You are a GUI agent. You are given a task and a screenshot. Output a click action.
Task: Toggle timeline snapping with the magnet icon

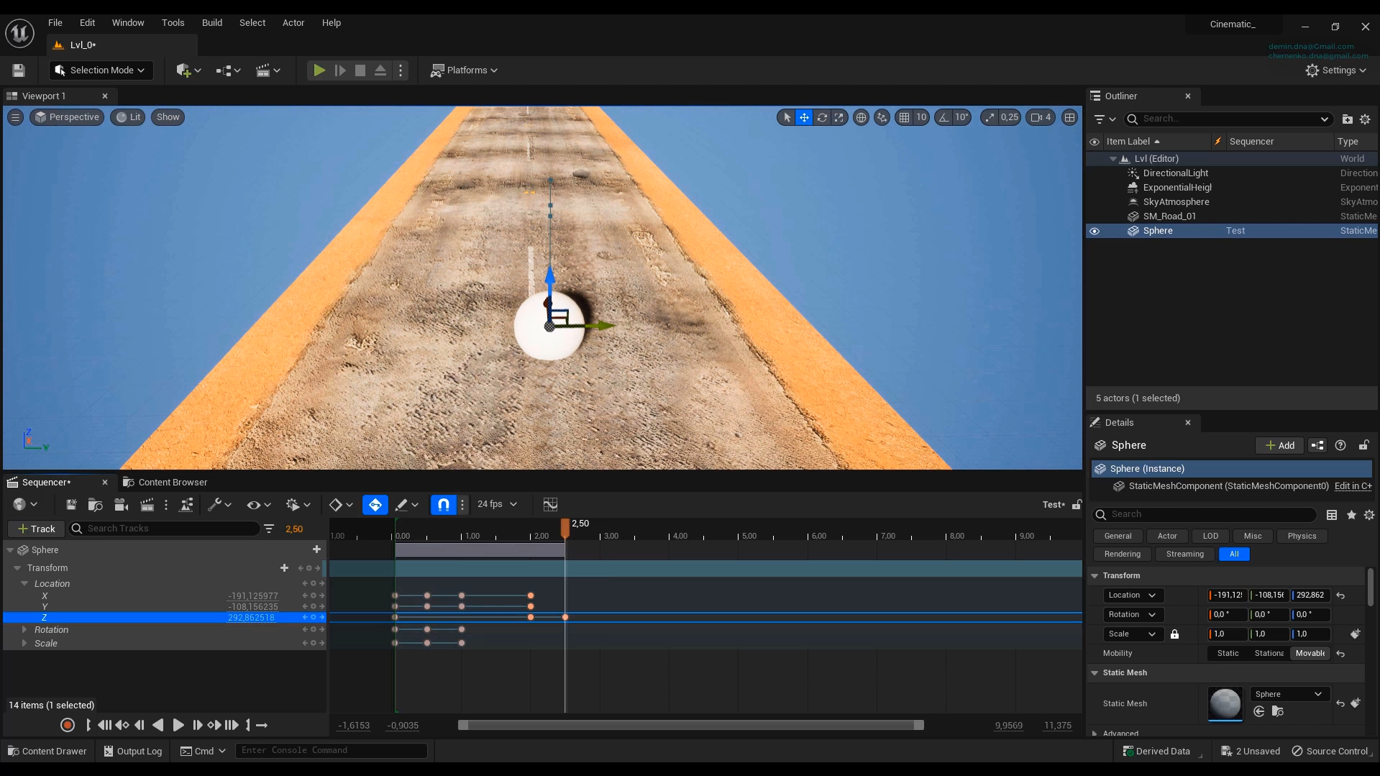[x=442, y=504]
